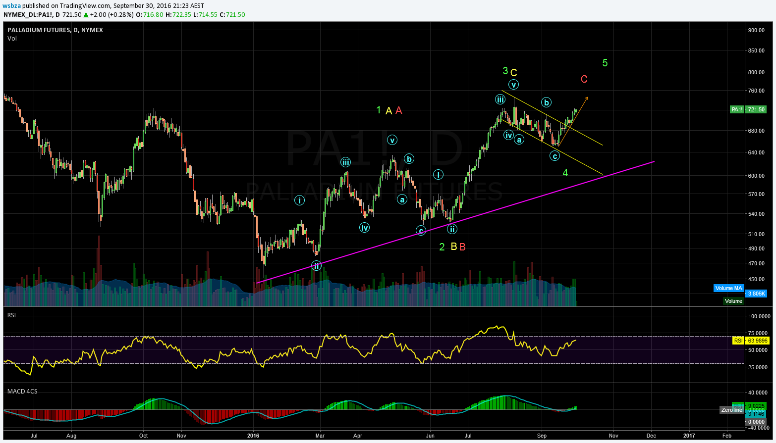Click the 2016 label on time axis
The width and height of the screenshot is (776, 443).
pyautogui.click(x=253, y=436)
